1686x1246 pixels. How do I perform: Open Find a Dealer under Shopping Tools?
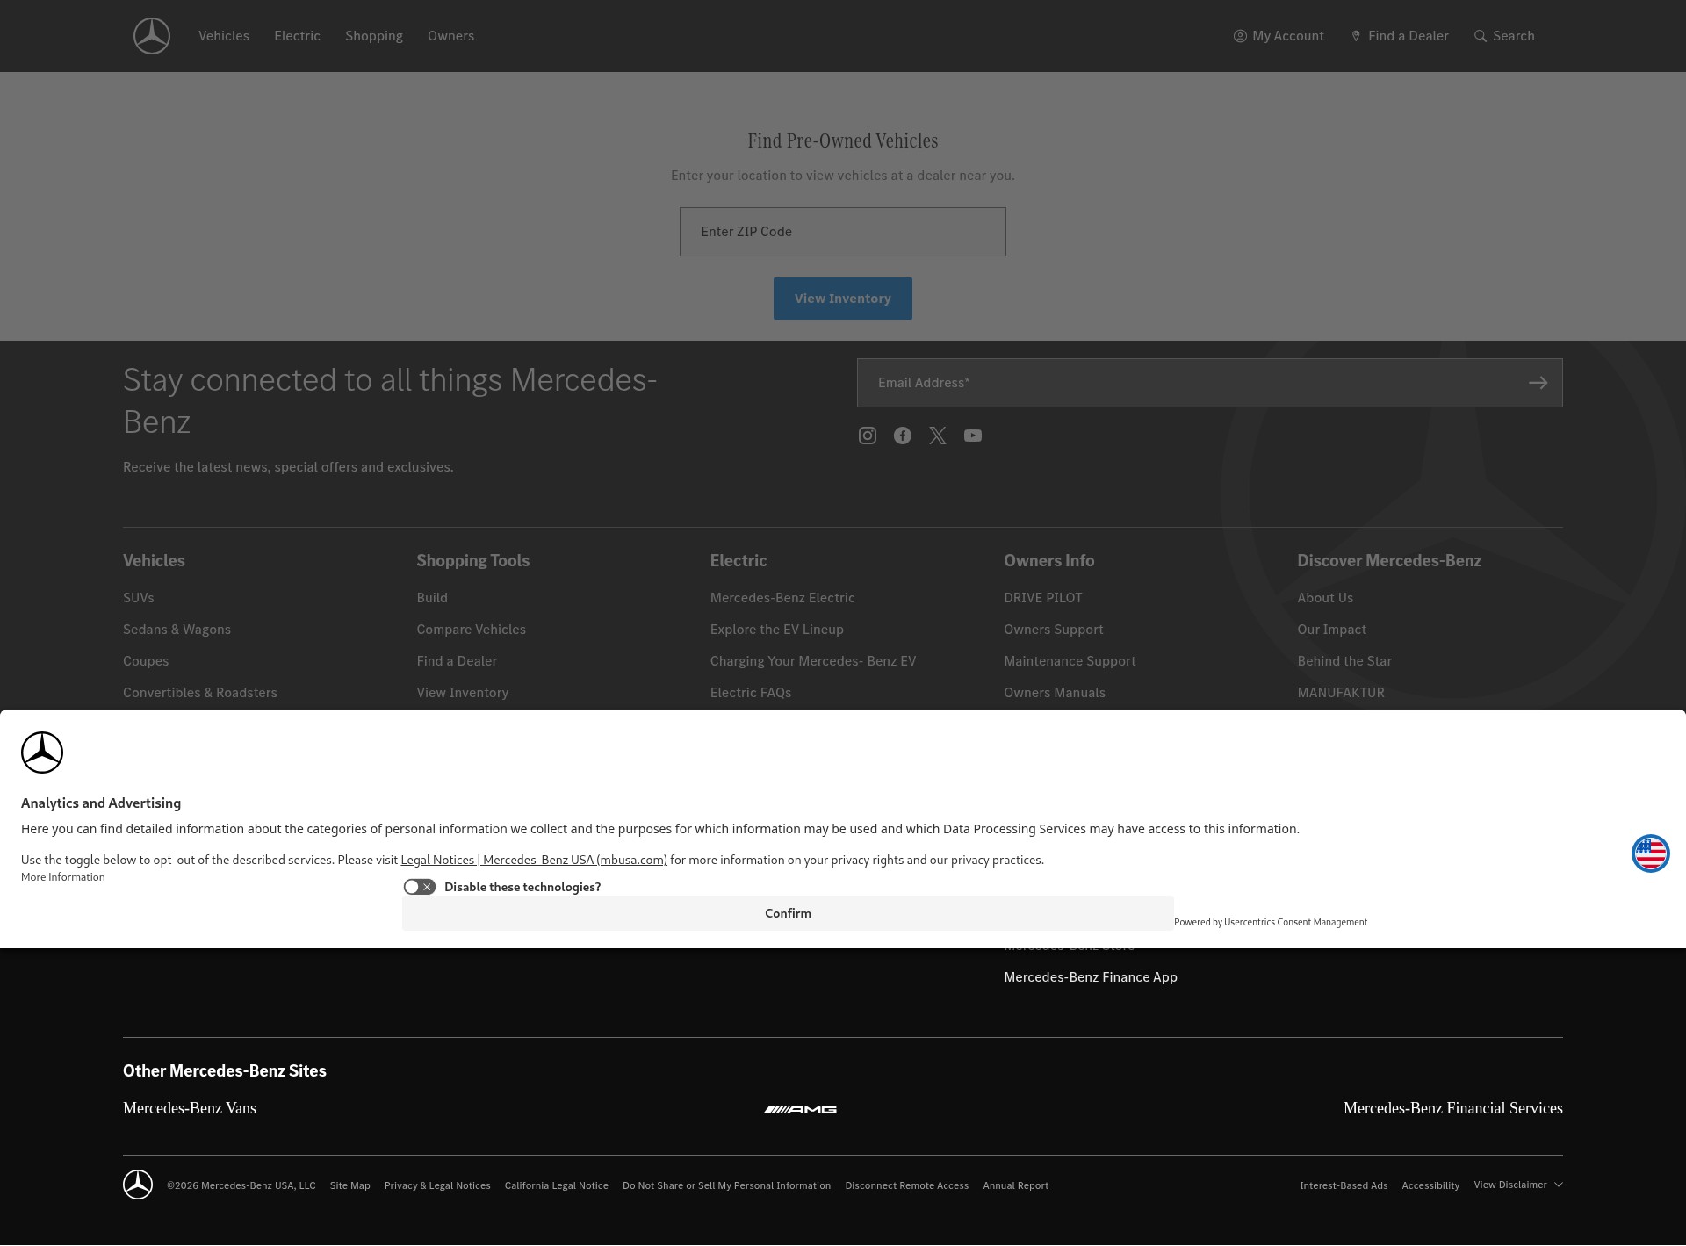(x=457, y=661)
